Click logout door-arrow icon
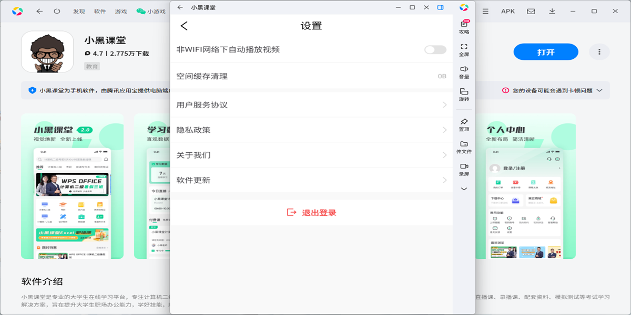The height and width of the screenshot is (315, 631). (x=292, y=213)
